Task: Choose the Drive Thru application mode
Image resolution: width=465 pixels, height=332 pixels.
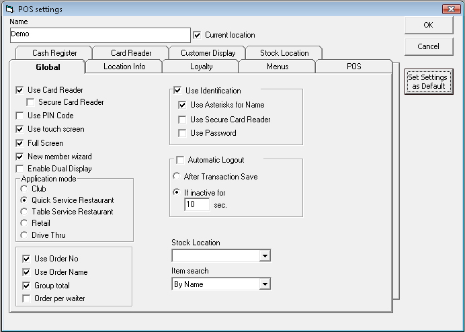Action: point(24,235)
